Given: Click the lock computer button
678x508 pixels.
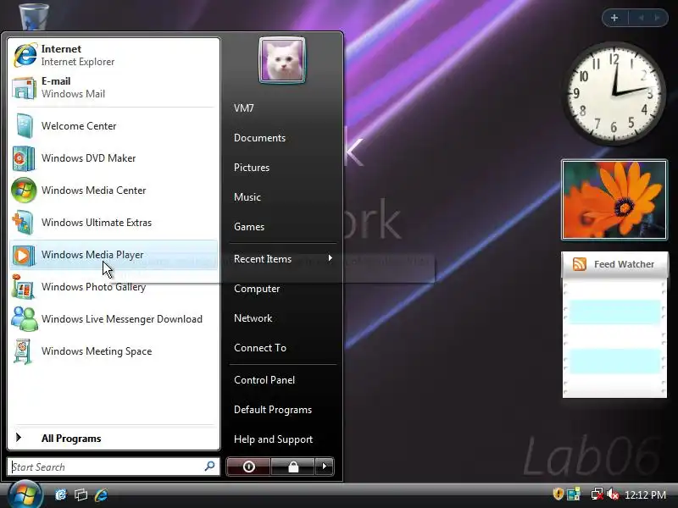Looking at the screenshot, I should 293,467.
